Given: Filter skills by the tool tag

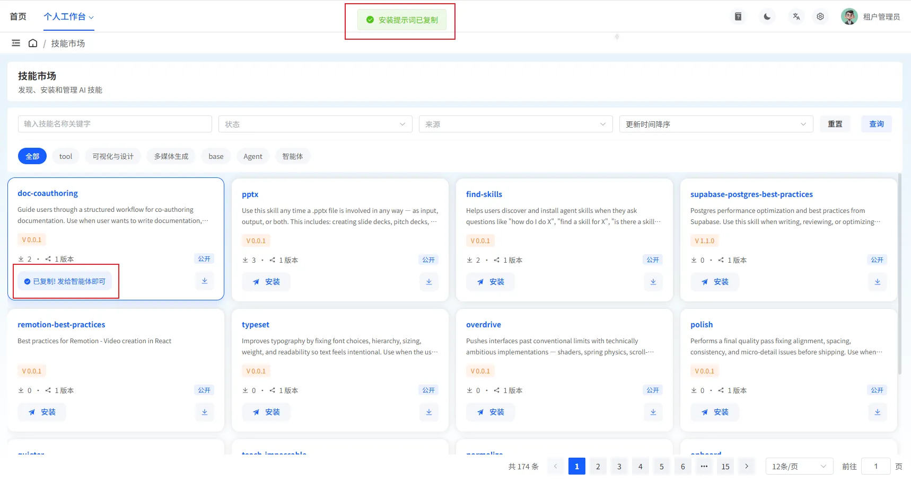Looking at the screenshot, I should coord(66,156).
